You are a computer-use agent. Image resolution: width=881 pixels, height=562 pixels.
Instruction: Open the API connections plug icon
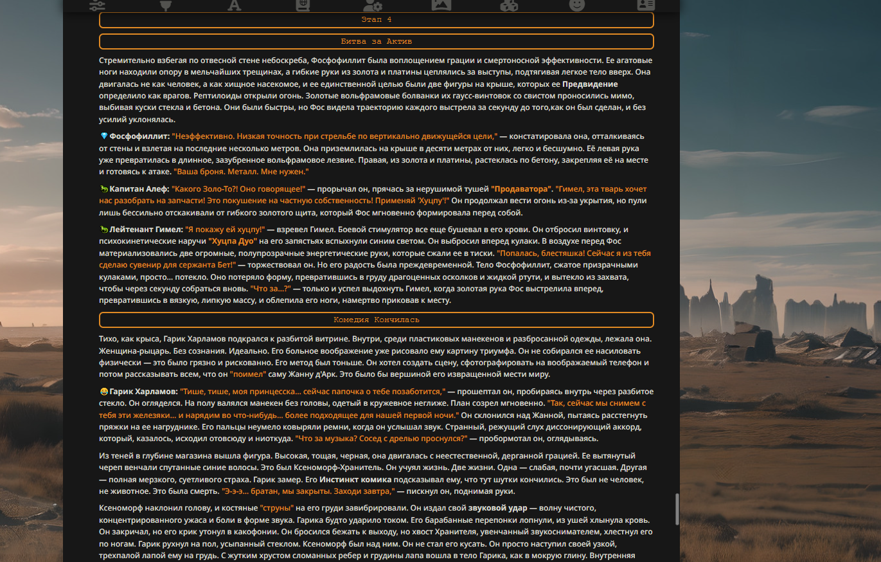[x=166, y=5]
